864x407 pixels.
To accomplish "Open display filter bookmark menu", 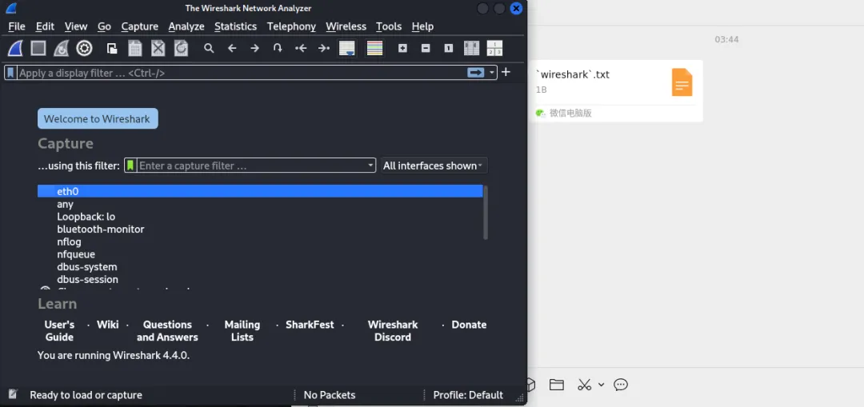I will click(x=10, y=73).
